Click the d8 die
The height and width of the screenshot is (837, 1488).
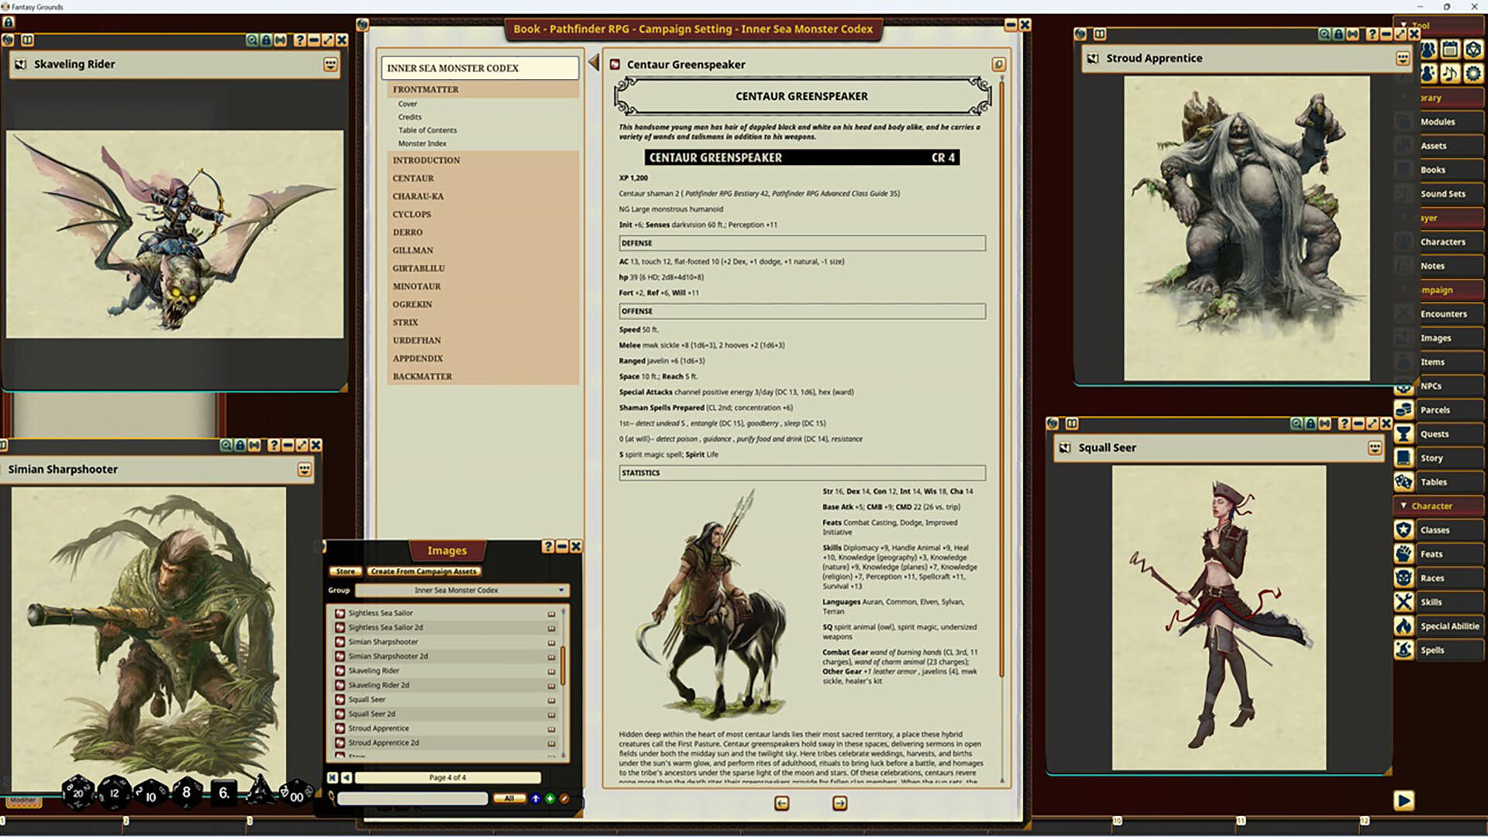(x=186, y=792)
